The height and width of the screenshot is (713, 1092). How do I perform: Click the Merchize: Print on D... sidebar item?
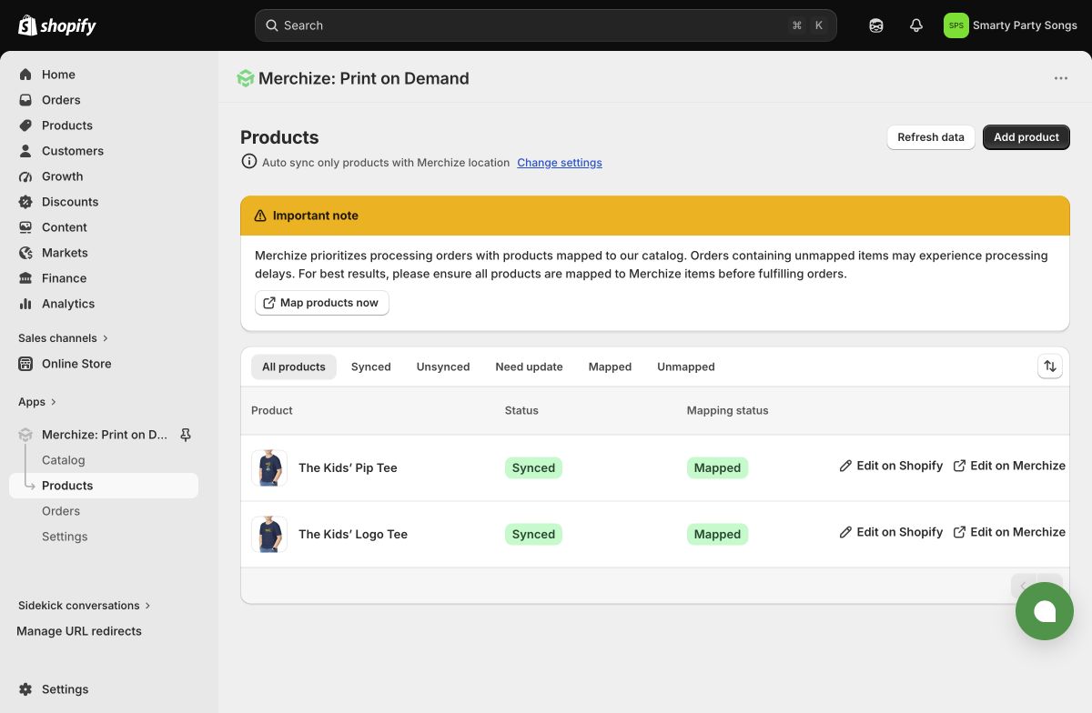coord(105,435)
